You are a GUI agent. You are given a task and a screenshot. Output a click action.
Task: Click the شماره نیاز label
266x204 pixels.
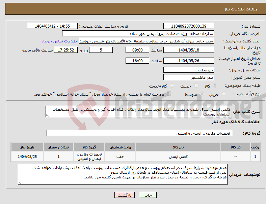[251, 26]
